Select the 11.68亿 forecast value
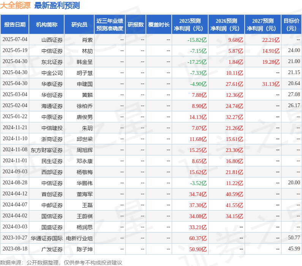 click(x=198, y=139)
